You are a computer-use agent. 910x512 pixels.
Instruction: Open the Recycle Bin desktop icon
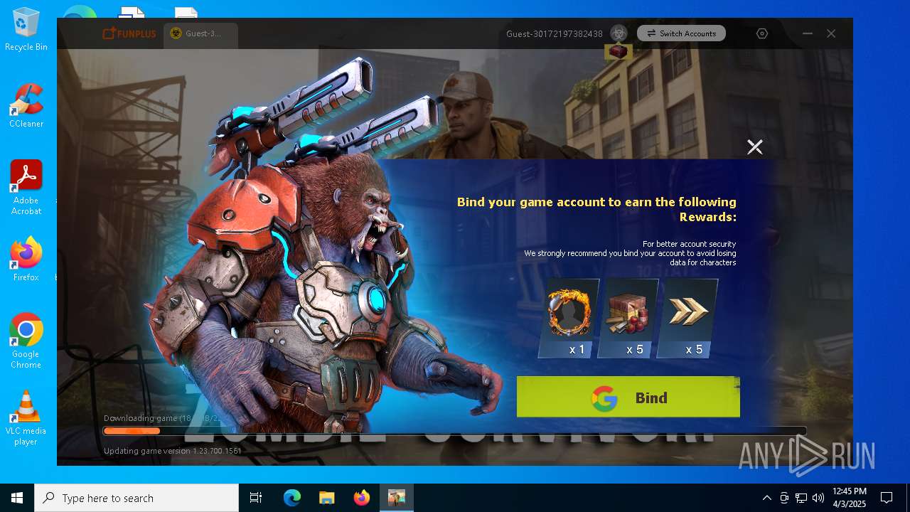click(26, 30)
